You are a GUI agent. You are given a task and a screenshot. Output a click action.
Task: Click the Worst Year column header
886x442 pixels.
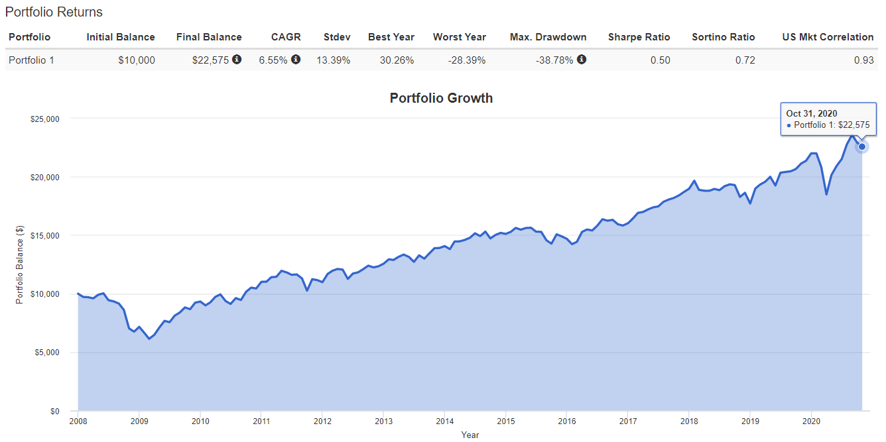459,37
